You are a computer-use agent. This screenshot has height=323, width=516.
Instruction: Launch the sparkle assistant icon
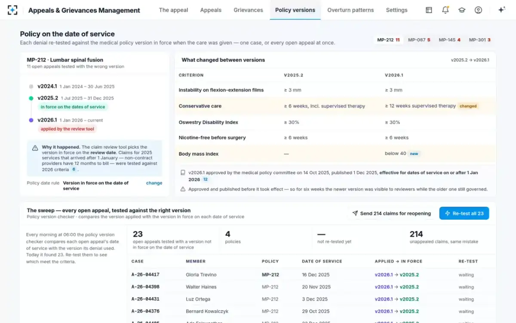tap(501, 10)
